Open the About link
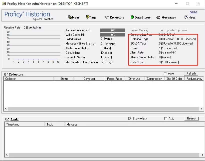Screen dimensions: 205x161 click(x=193, y=12)
